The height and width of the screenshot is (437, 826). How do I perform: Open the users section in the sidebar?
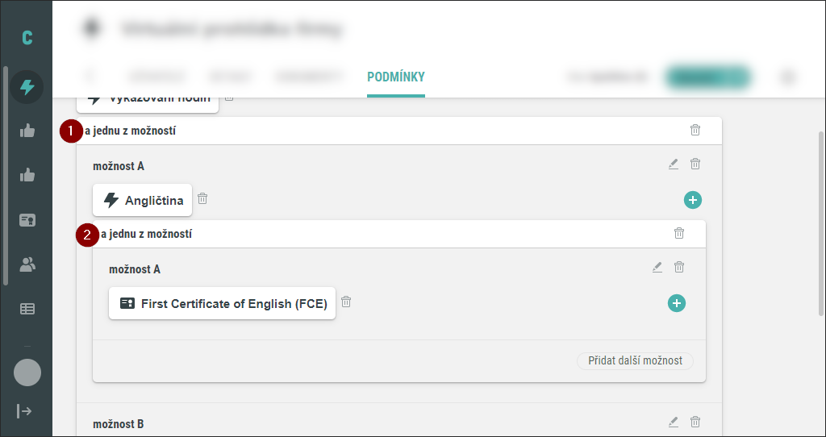pos(27,264)
